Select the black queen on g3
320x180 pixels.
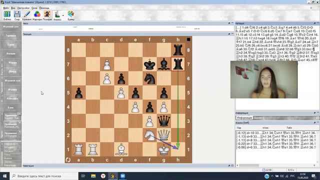click(164, 121)
